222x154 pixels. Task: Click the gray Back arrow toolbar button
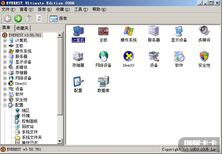click(x=7, y=19)
